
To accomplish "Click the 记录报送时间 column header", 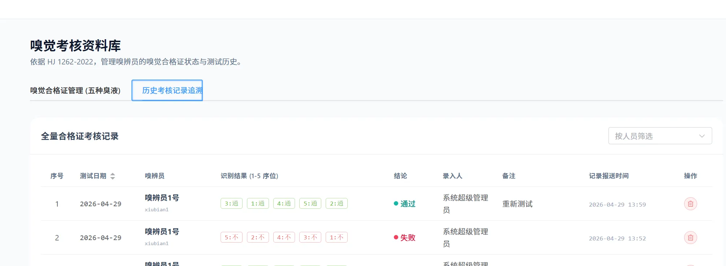I will click(609, 176).
